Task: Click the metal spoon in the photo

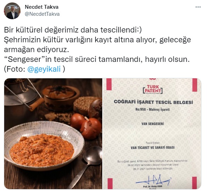Action: coord(84,166)
